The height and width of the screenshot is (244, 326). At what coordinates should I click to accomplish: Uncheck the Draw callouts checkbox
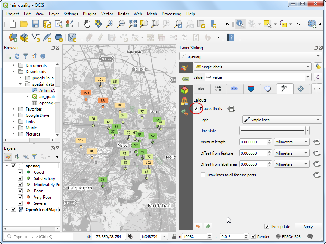196,109
